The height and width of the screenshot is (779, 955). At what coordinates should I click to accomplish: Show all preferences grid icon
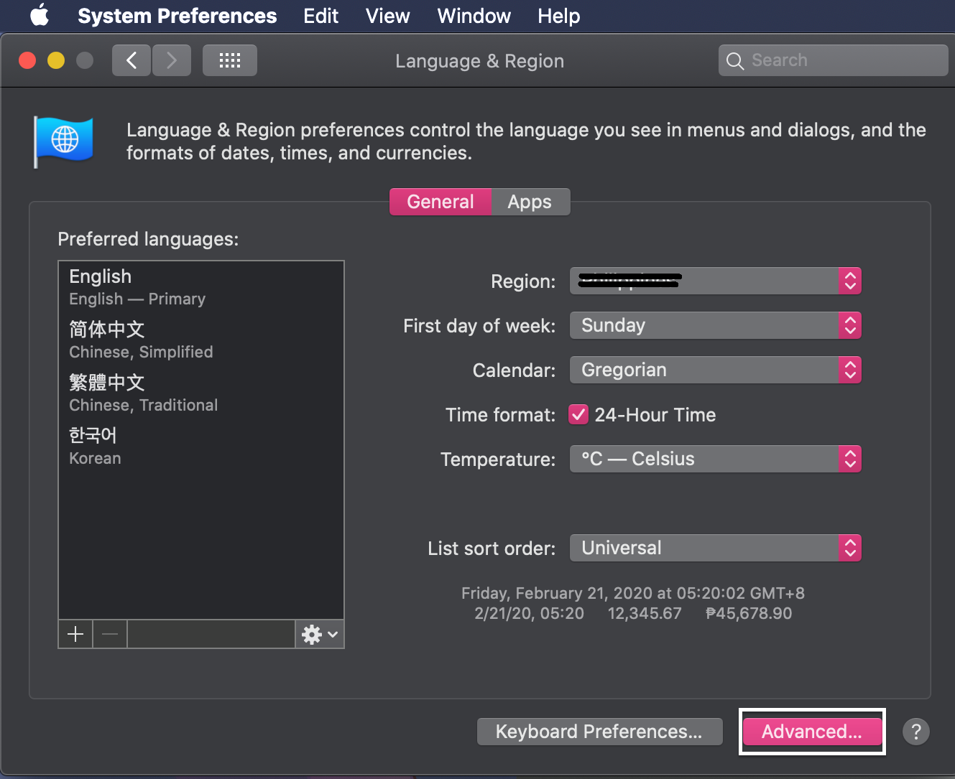(x=230, y=60)
